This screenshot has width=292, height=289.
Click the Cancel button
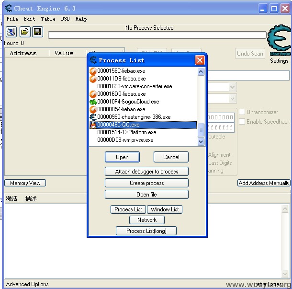point(171,157)
